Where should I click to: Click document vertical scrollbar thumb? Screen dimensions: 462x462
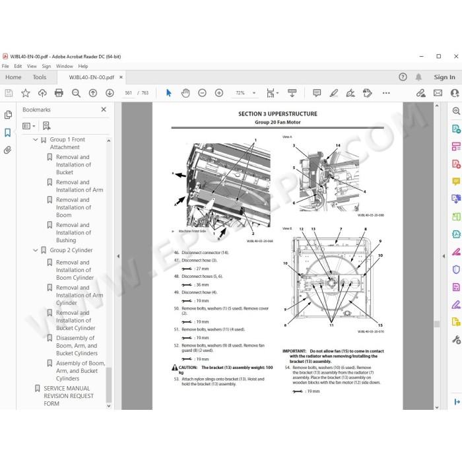pos(437,324)
